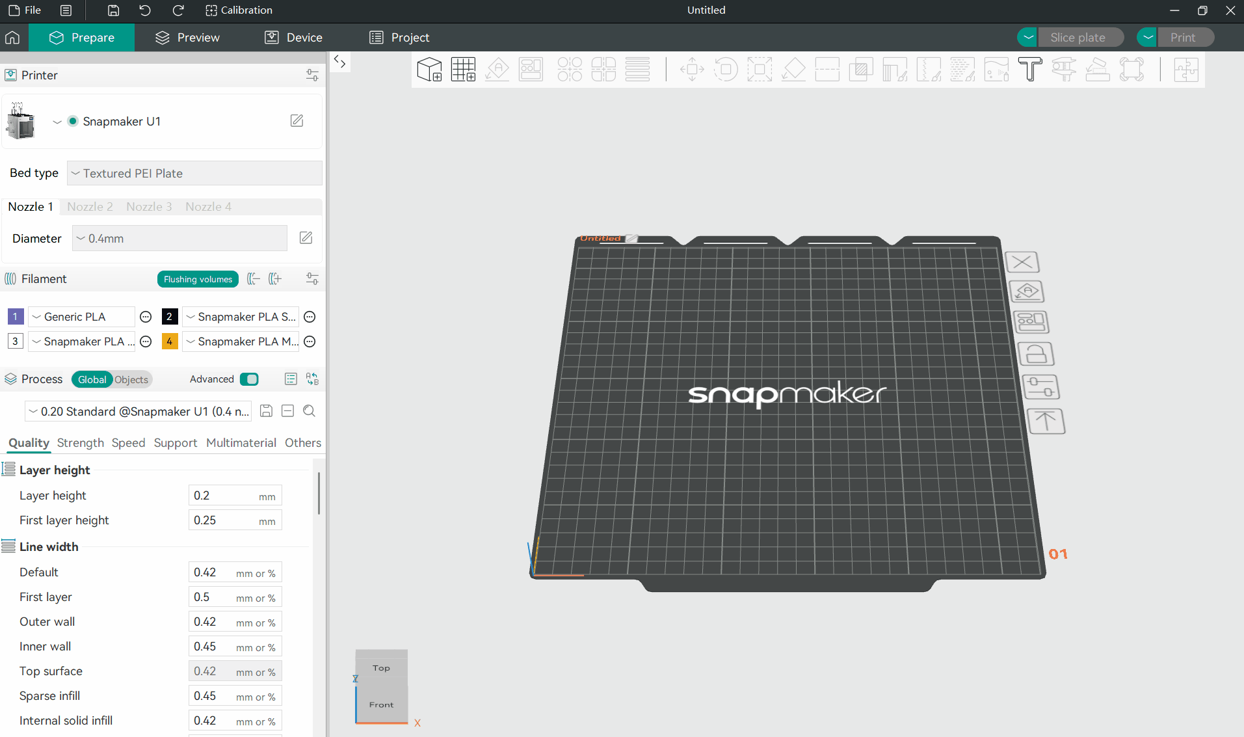Open the Strength settings tab

coord(80,443)
